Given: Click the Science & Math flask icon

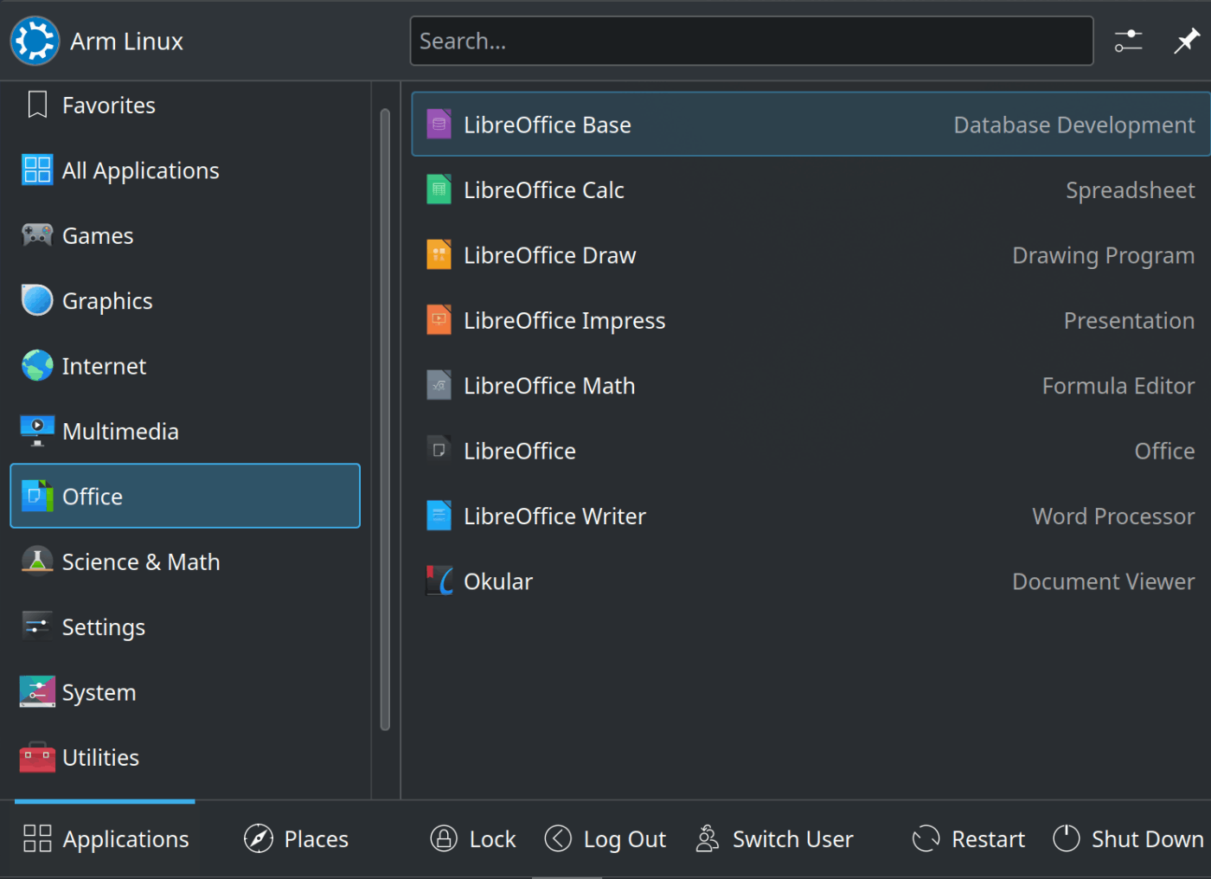Looking at the screenshot, I should click(x=37, y=561).
